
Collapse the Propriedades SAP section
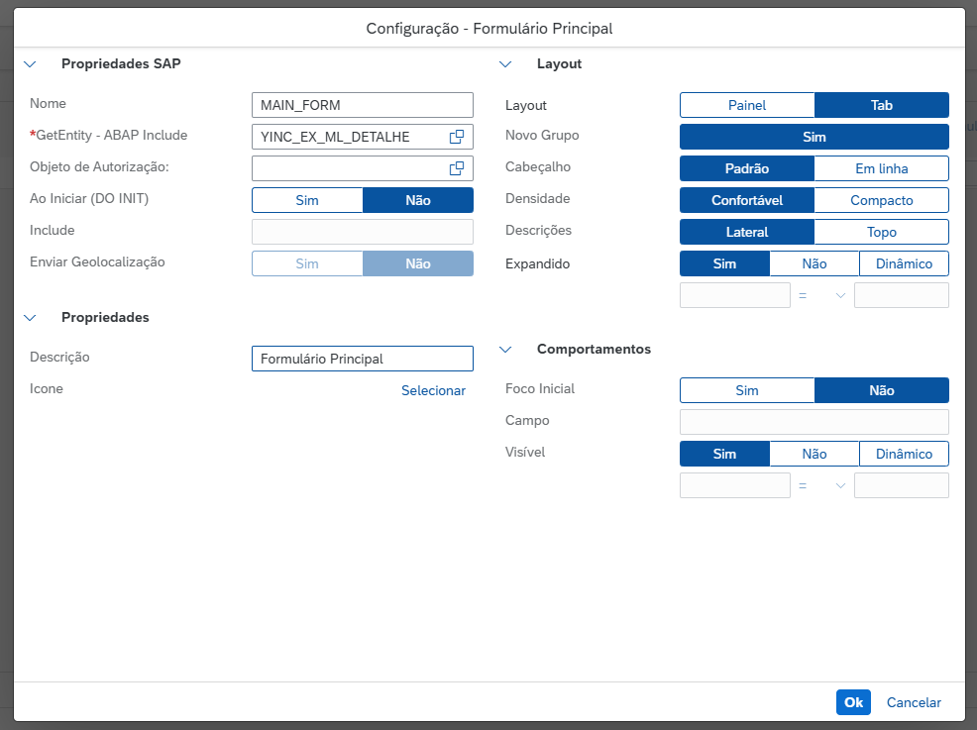pyautogui.click(x=30, y=64)
